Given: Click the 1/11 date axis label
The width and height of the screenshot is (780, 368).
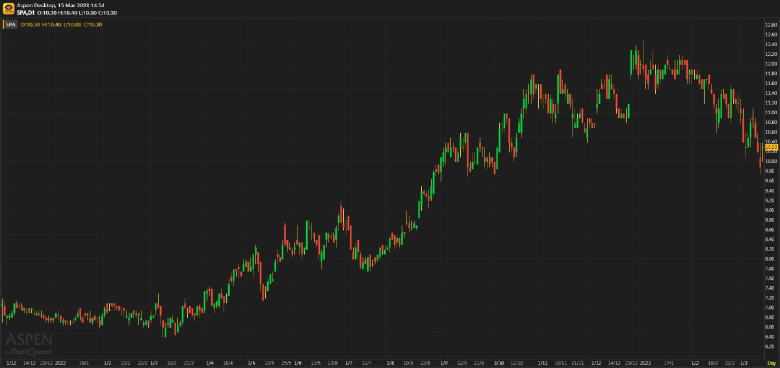Looking at the screenshot, I should (x=541, y=363).
